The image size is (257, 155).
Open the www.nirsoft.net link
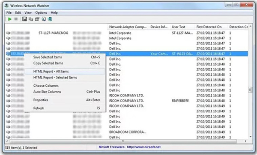point(144,147)
